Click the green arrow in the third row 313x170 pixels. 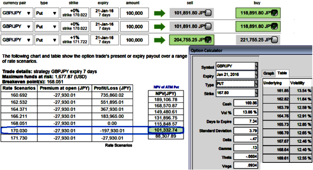coord(159,40)
